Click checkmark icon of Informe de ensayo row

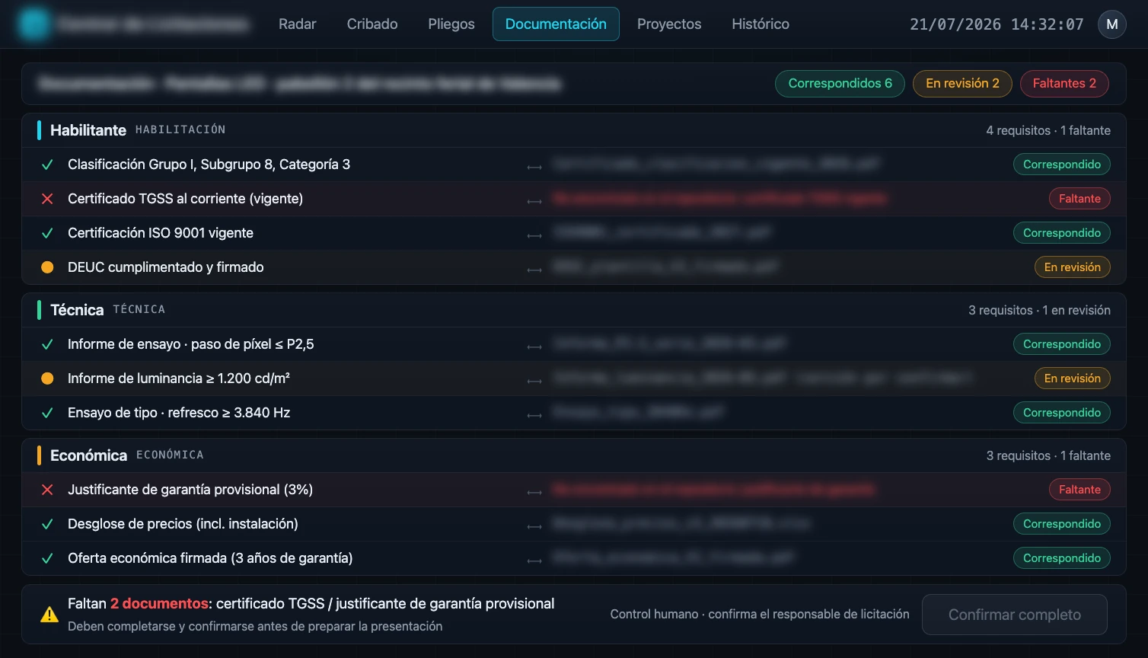pyautogui.click(x=47, y=344)
